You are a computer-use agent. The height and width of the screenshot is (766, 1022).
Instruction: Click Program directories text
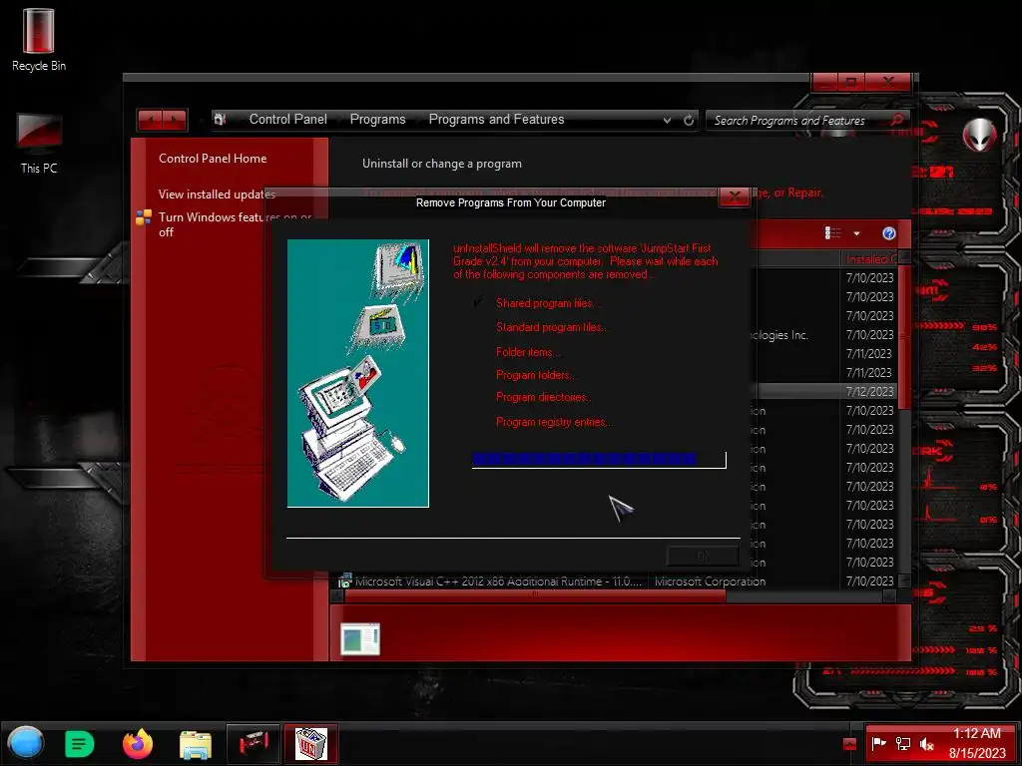coord(544,397)
